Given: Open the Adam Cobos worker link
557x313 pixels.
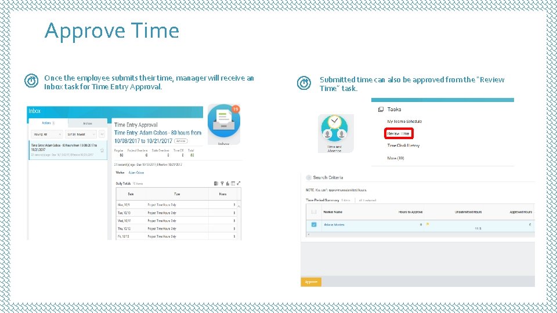Looking at the screenshot, I should click(x=136, y=173).
